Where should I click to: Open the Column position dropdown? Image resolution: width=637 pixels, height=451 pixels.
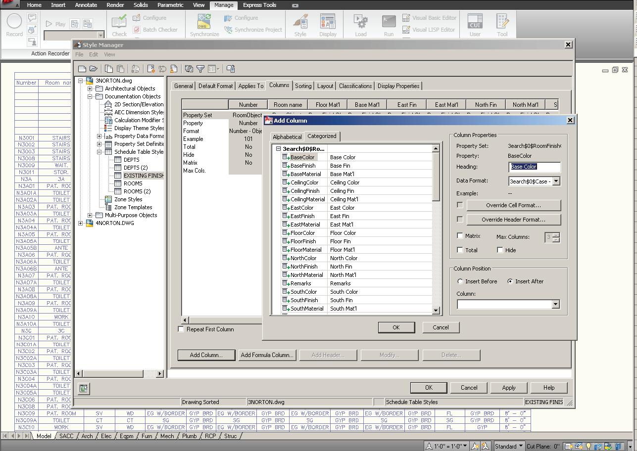[555, 304]
